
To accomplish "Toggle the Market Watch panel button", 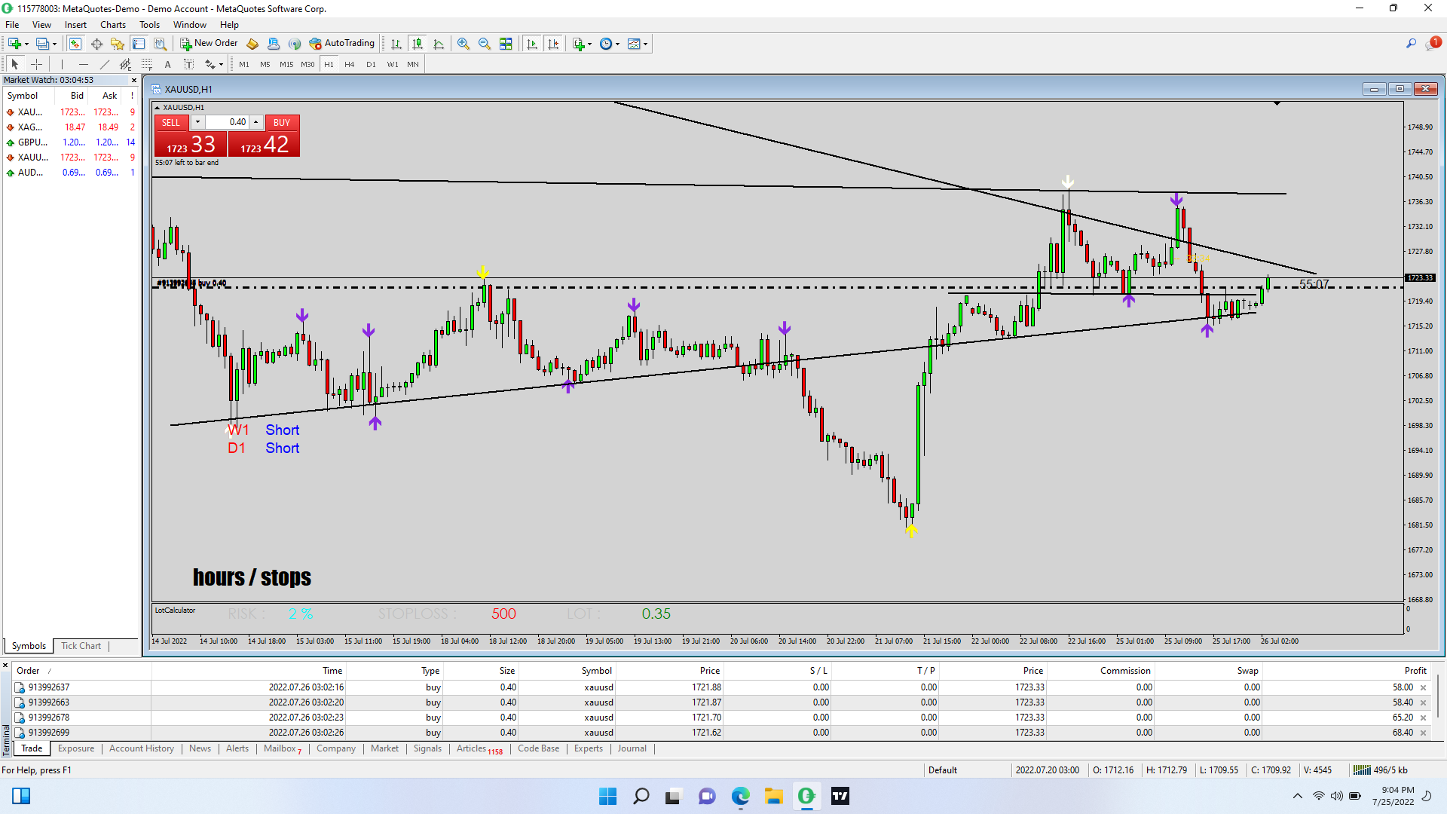I will coord(75,44).
